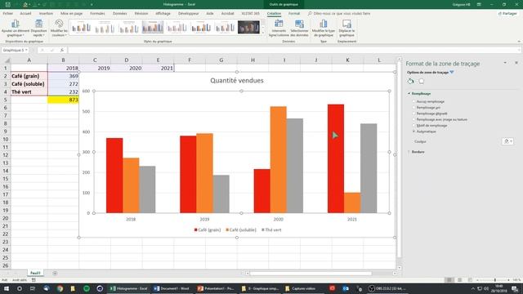Click Modifier le type de graphique
This screenshot has height=294, width=523.
click(324, 28)
